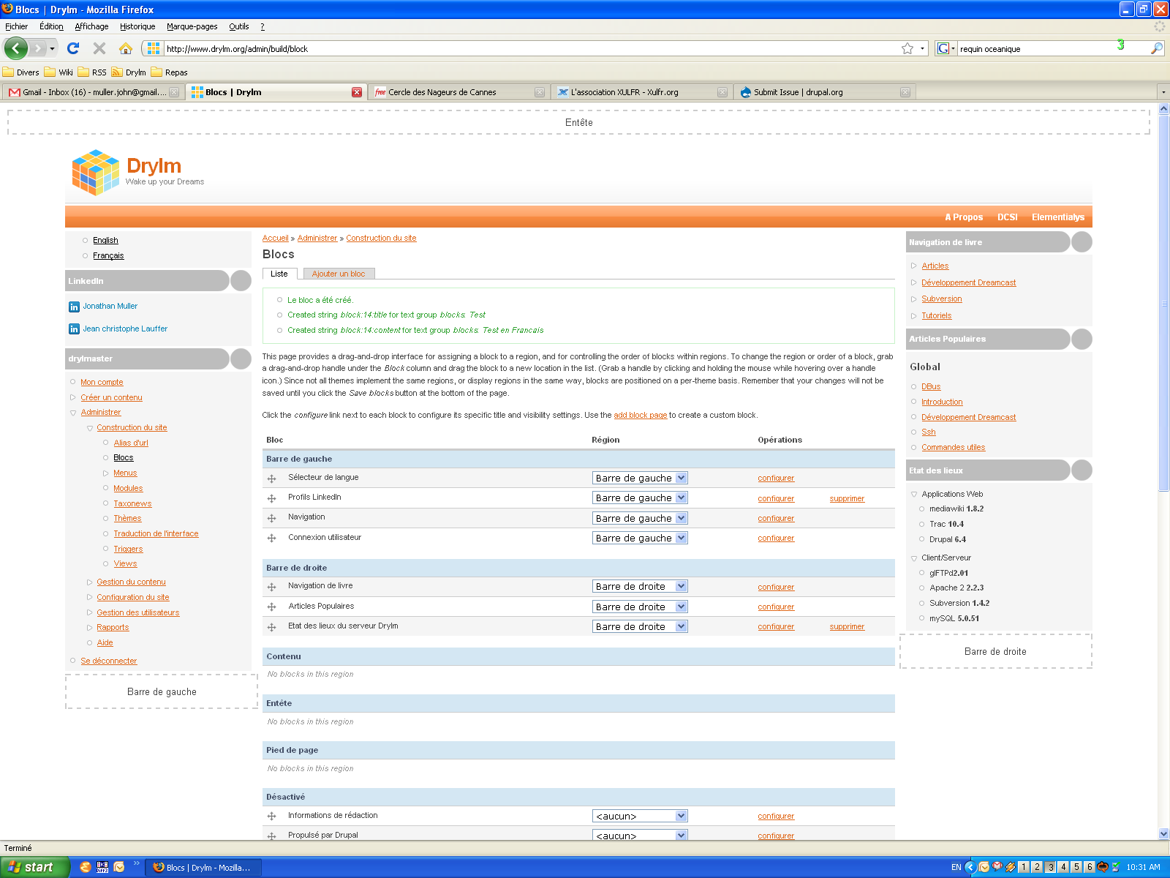Expand Gestion du contenu in sidebar
The height and width of the screenshot is (878, 1170).
(90, 582)
